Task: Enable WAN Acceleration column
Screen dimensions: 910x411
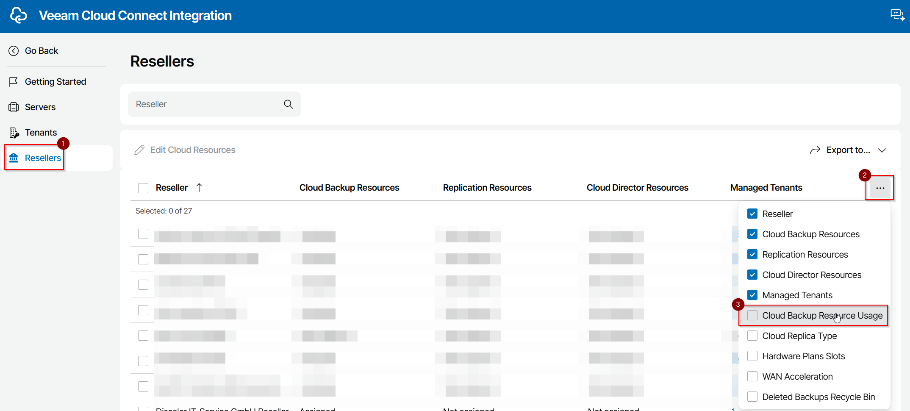Action: click(x=752, y=377)
